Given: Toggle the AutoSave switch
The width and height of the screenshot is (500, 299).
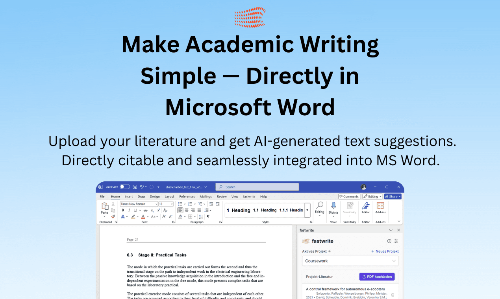Looking at the screenshot, I should 124,187.
